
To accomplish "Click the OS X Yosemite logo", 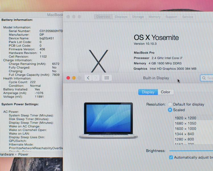I will coord(99,61).
